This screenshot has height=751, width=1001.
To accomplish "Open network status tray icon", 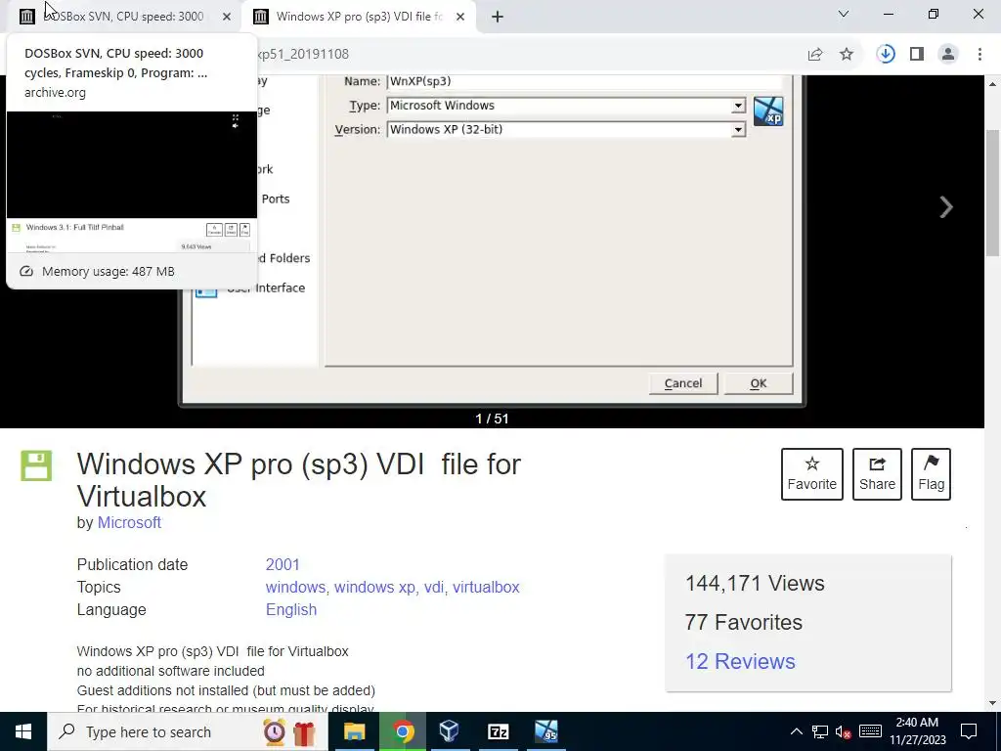I will coord(820,731).
